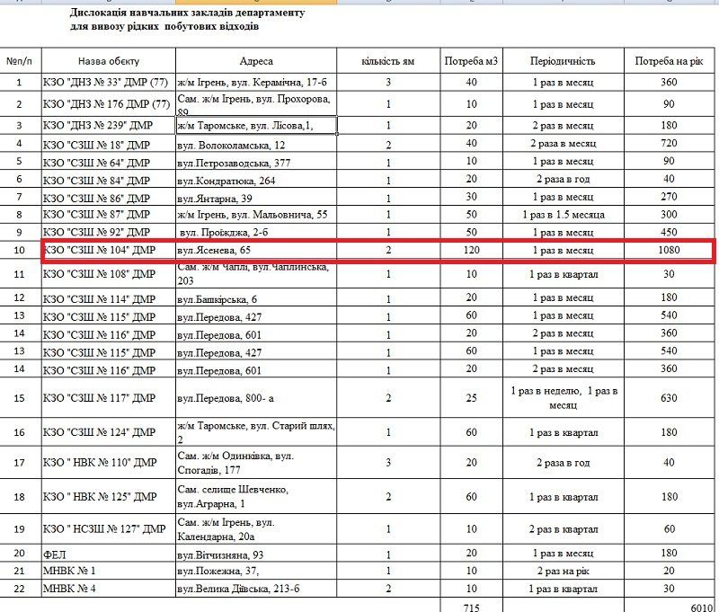This screenshot has width=719, height=612.
Task: Click the address cell 'вул.Ясенева, 65'
Action: (x=256, y=250)
